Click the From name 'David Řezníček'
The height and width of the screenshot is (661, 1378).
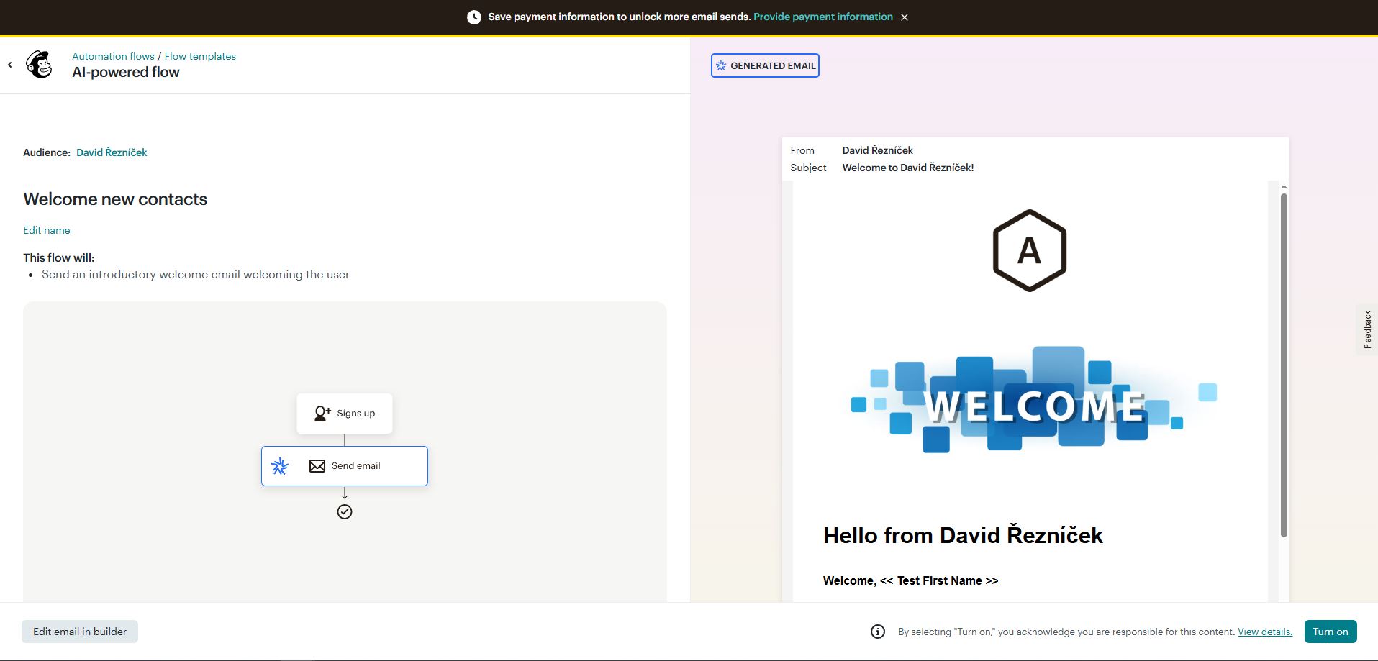pos(878,150)
